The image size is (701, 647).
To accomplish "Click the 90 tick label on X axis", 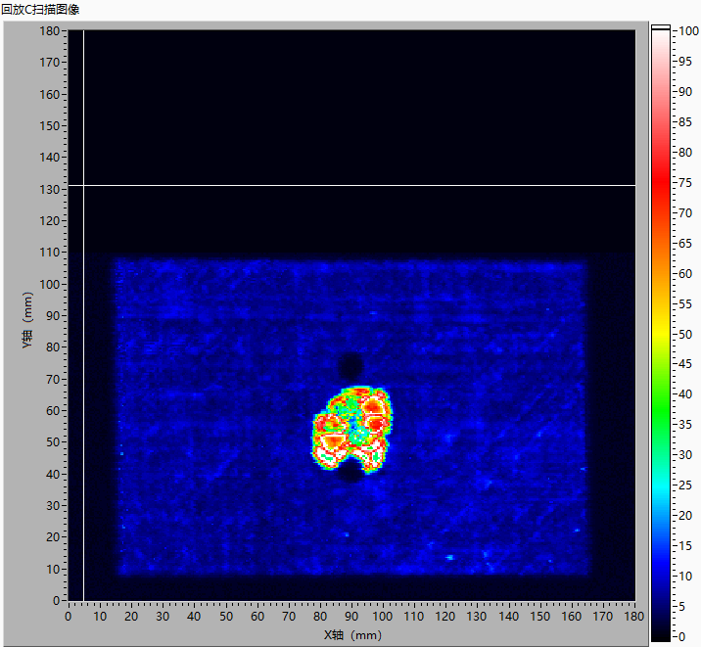I will click(x=351, y=617).
